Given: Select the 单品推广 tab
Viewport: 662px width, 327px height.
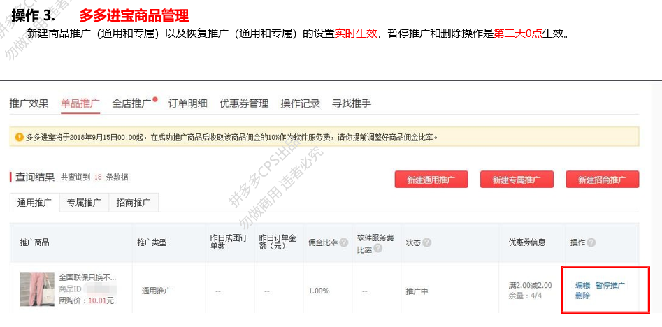Looking at the screenshot, I should 80,103.
